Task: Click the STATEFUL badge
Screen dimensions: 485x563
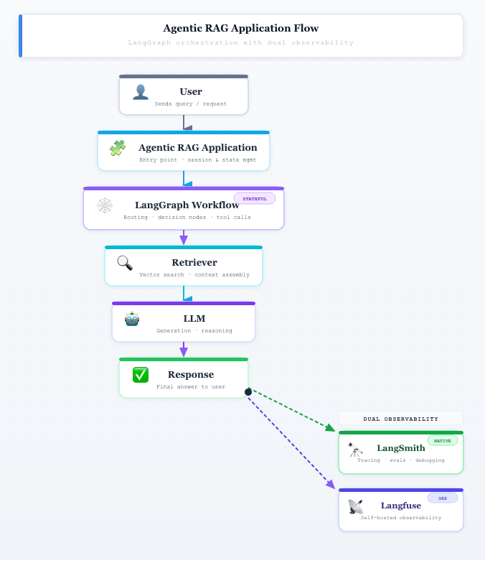Action: point(255,198)
